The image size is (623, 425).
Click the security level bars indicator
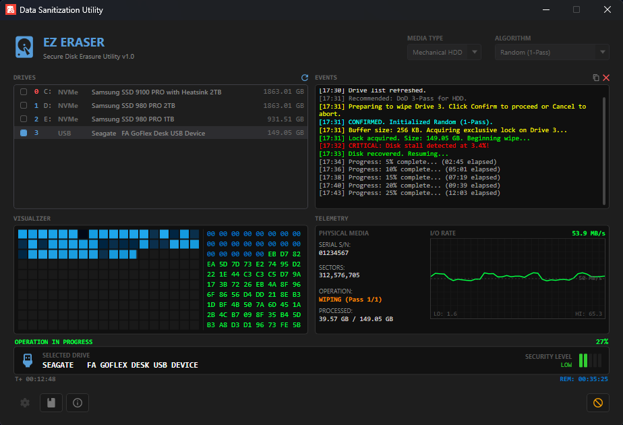coord(590,360)
